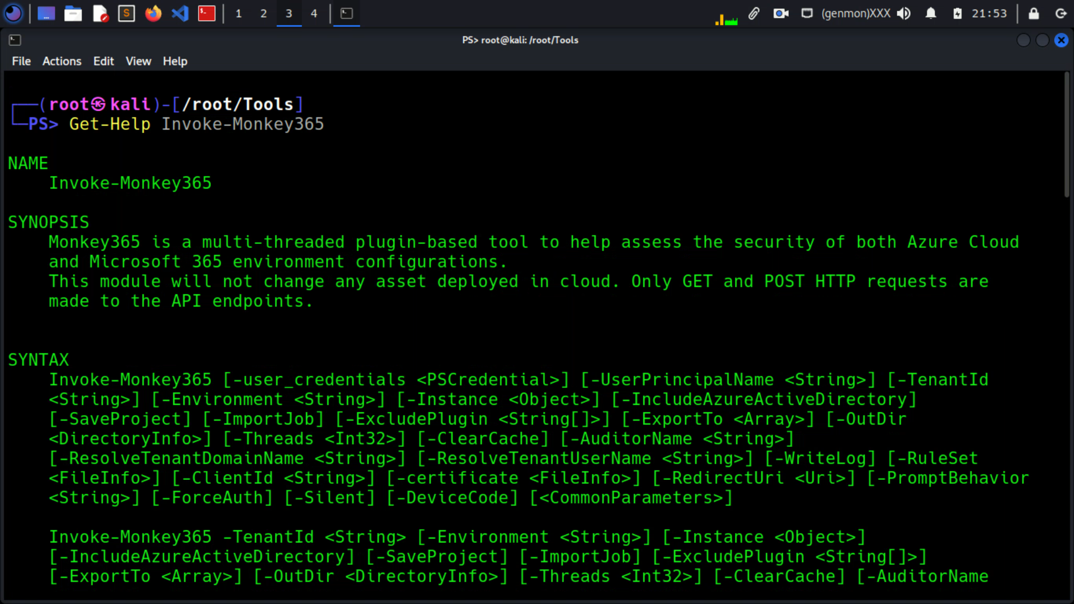This screenshot has height=604, width=1074.
Task: Open the notifications bell icon
Action: (x=931, y=13)
